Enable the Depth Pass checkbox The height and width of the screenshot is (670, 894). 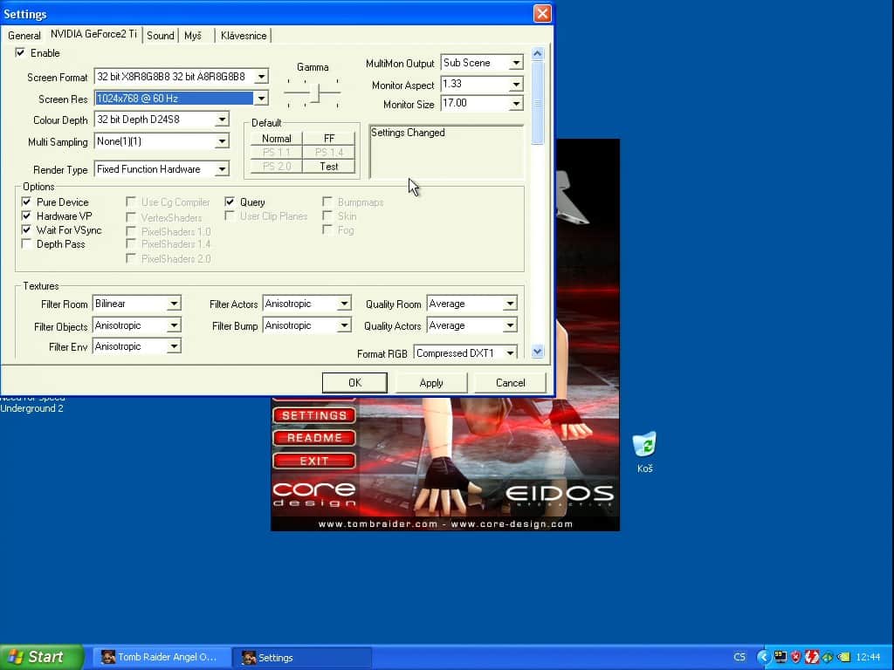pyautogui.click(x=26, y=244)
